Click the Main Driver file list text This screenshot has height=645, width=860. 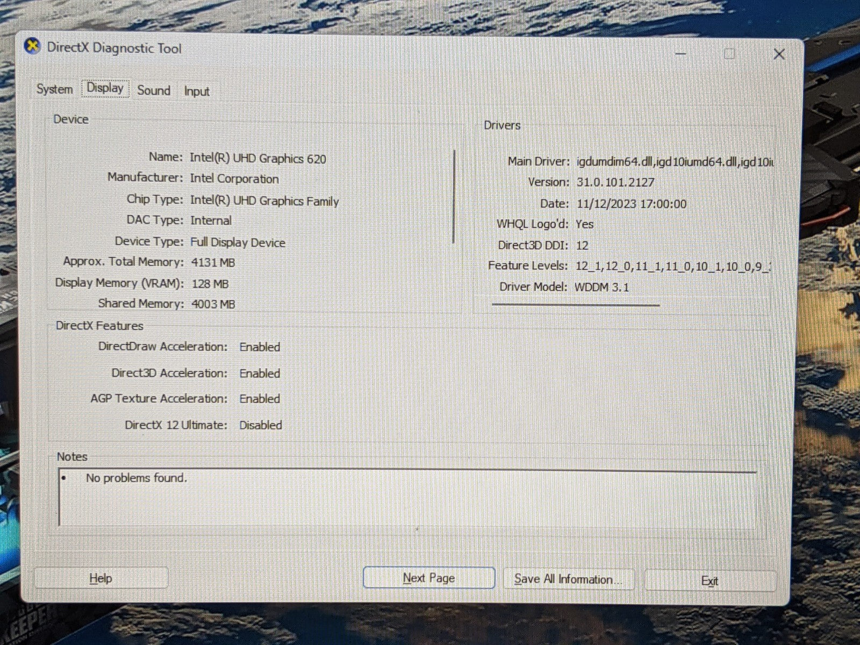click(x=675, y=162)
